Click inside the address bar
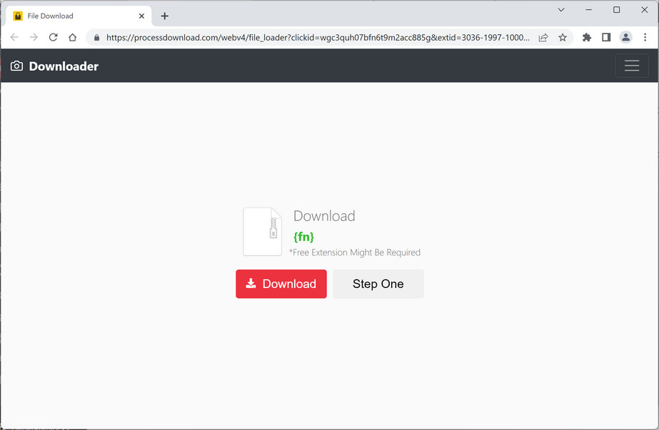Viewport: 659px width, 430px height. [286, 36]
